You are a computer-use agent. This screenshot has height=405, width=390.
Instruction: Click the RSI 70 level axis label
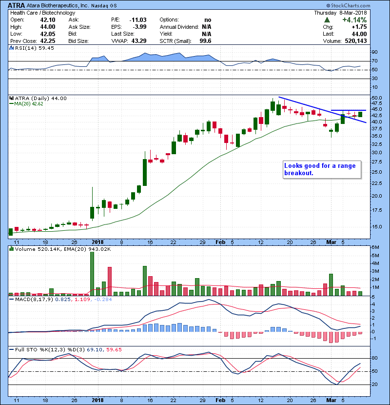click(x=374, y=61)
